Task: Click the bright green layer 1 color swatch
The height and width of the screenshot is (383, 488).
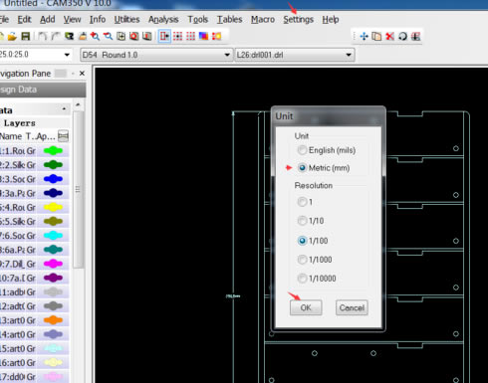Action: point(53,151)
